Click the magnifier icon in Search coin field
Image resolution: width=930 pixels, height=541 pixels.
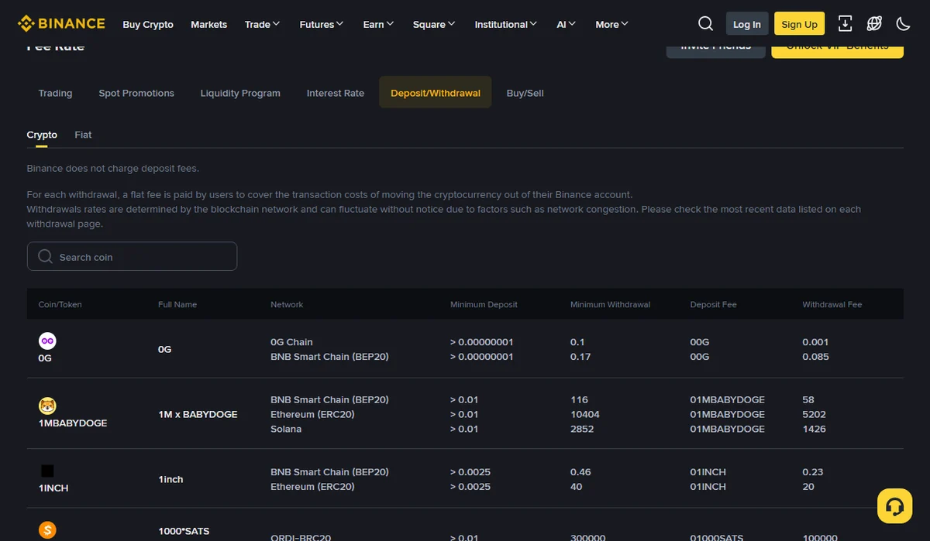46,256
